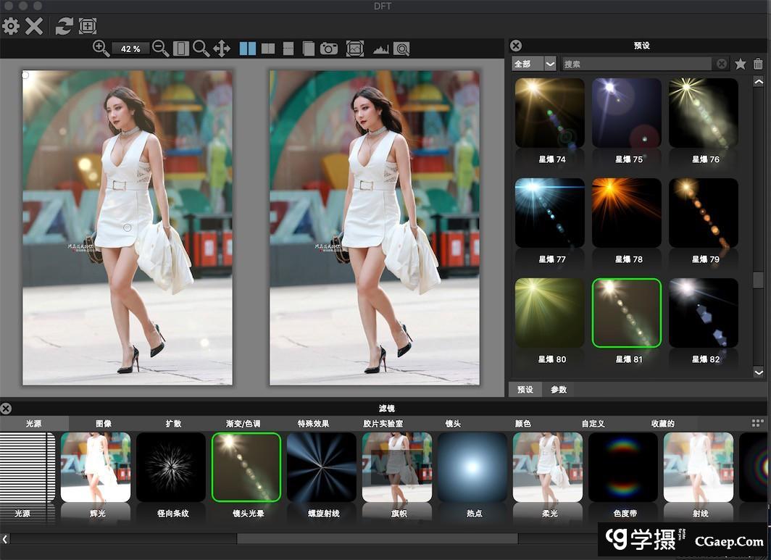Switch to the 参数 tab
Image resolution: width=771 pixels, height=560 pixels.
coord(558,390)
